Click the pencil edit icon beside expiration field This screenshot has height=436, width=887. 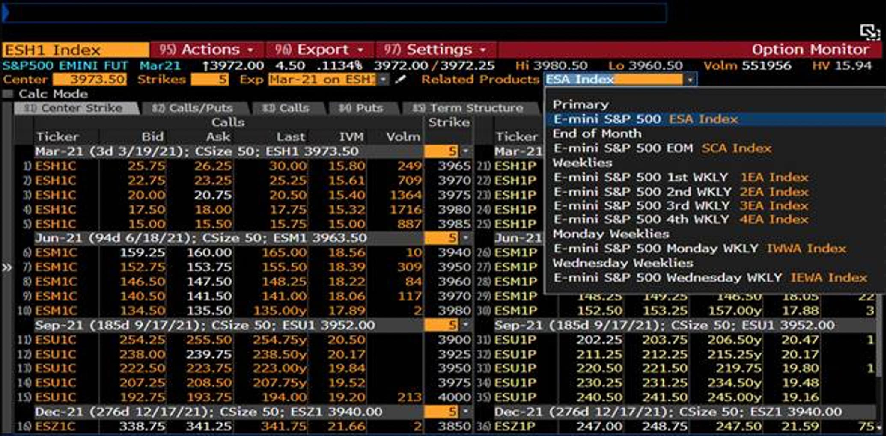coord(400,80)
